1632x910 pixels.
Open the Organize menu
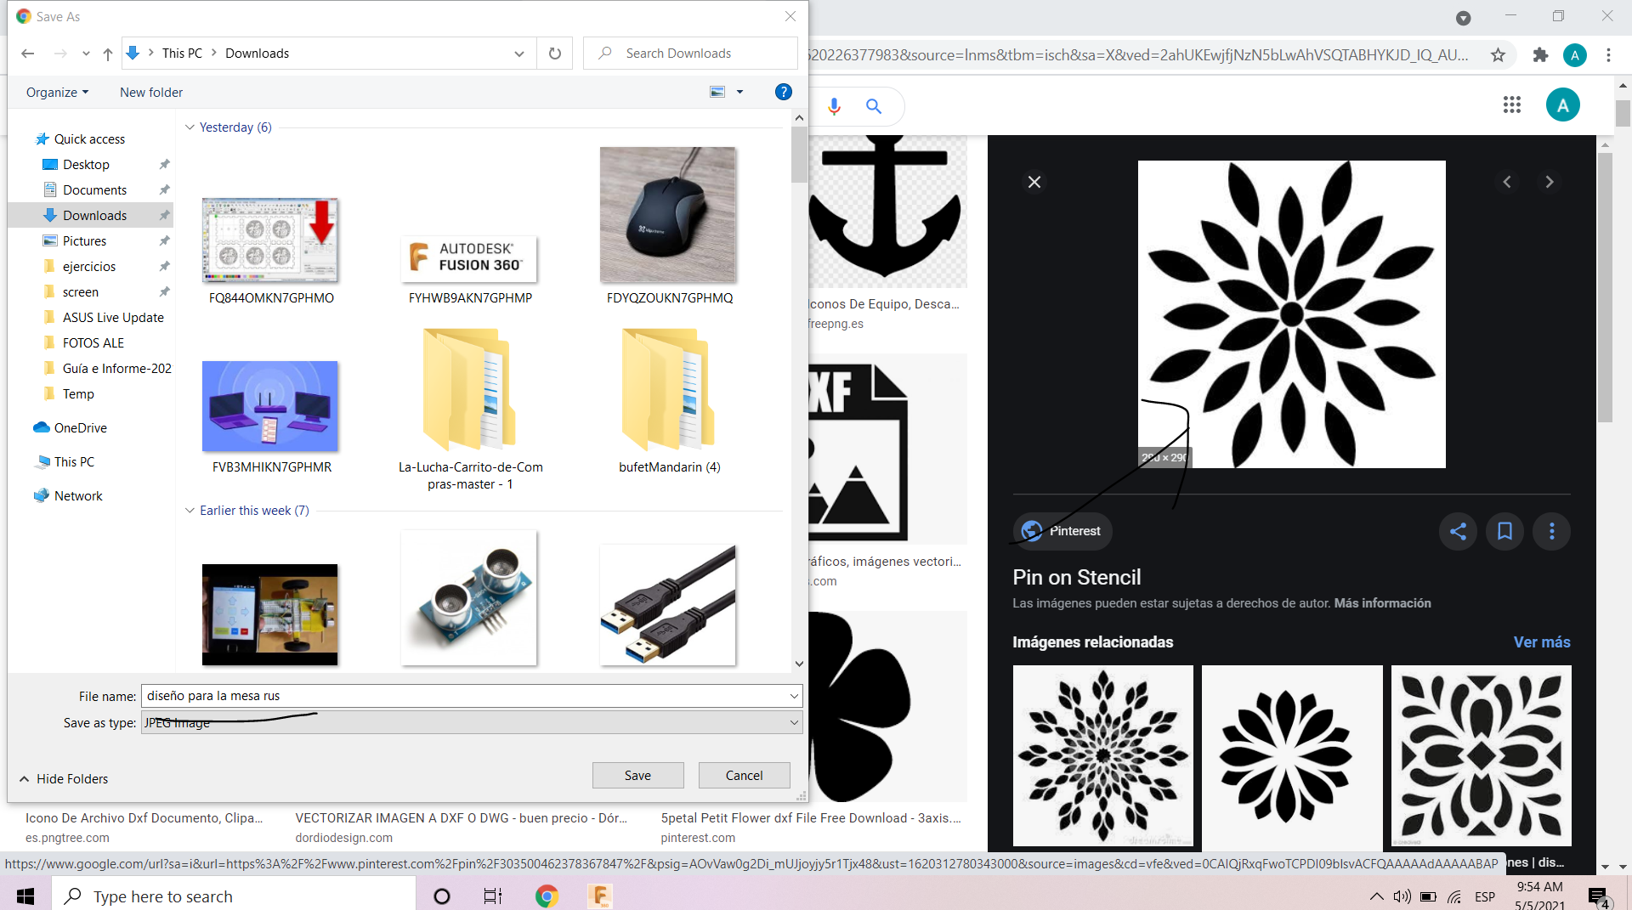pyautogui.click(x=57, y=92)
